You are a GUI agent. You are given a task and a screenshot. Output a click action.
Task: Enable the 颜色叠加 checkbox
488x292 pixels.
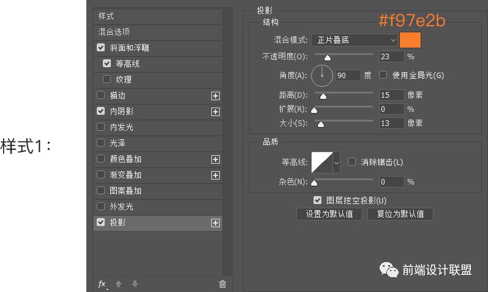pos(100,158)
